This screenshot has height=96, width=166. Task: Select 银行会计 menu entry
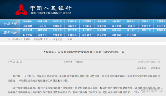click(x=146, y=21)
